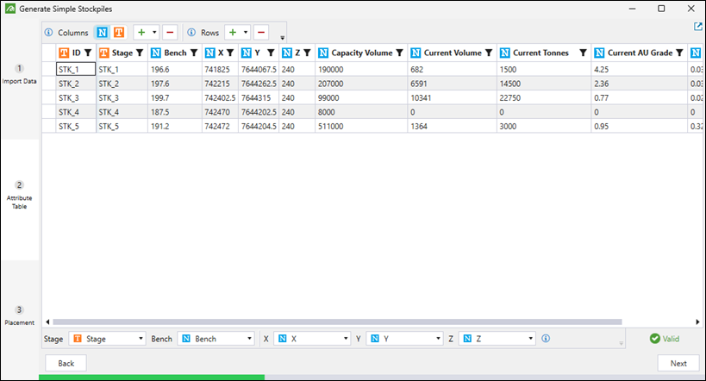Filter the Bench column

tap(194, 53)
